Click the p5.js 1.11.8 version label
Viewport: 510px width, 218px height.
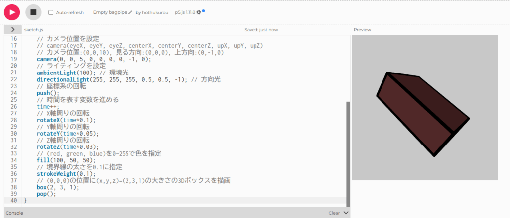coord(185,12)
